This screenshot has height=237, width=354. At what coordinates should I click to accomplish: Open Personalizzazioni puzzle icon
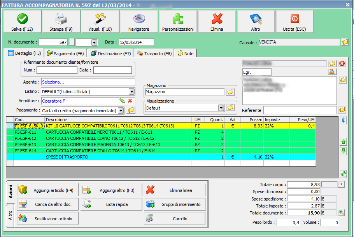tap(178, 22)
